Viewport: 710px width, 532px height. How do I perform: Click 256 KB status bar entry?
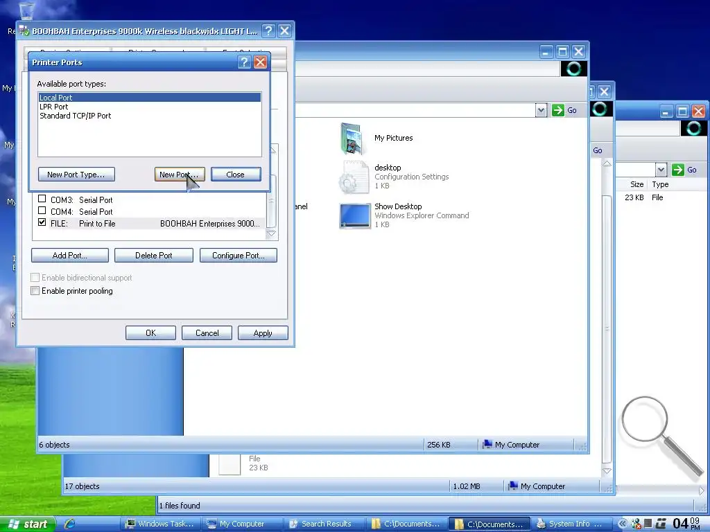click(439, 445)
